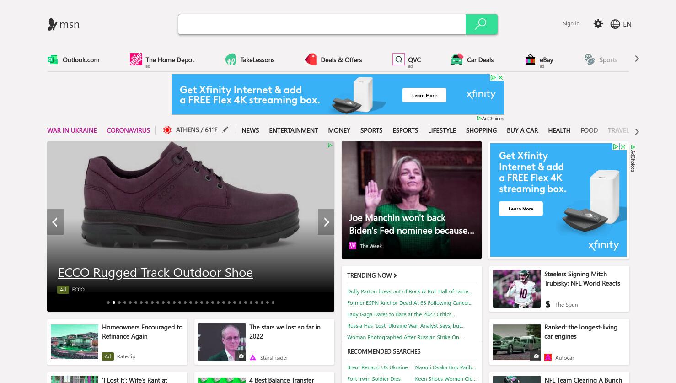Screen dimensions: 676x383
Task: Expand more navigation categories chevron
Action: point(637,131)
